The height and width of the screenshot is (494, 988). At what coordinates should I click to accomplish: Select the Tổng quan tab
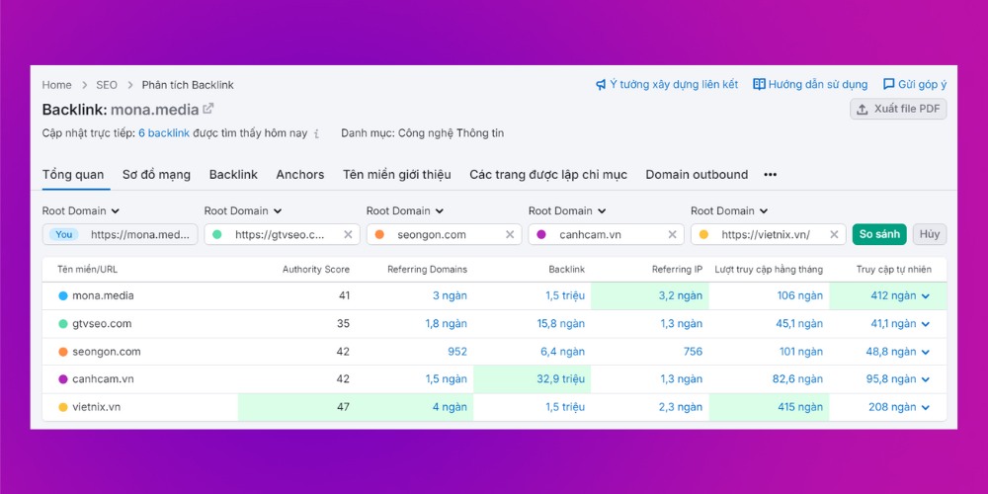tap(73, 175)
